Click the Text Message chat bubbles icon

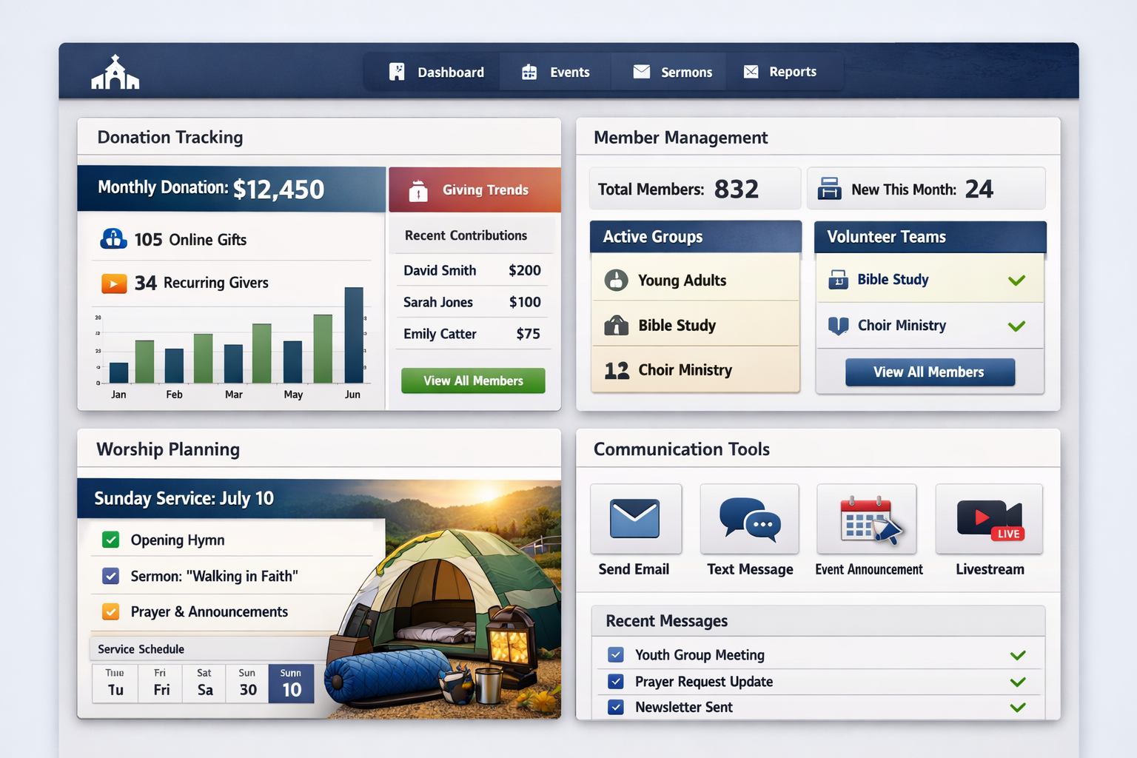click(x=750, y=518)
